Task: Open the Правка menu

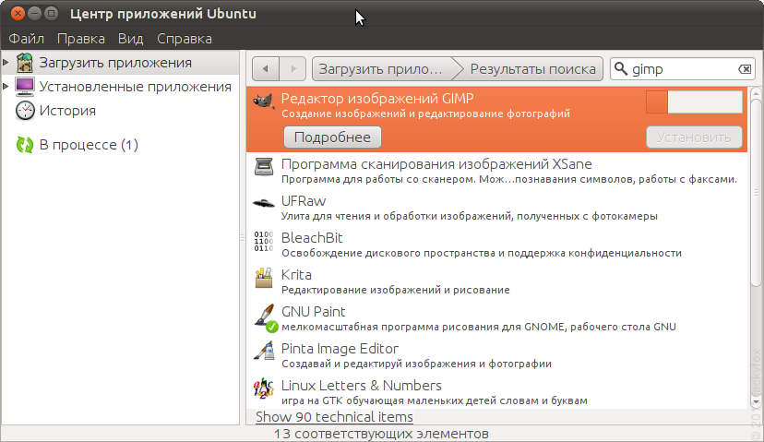Action: coord(81,39)
